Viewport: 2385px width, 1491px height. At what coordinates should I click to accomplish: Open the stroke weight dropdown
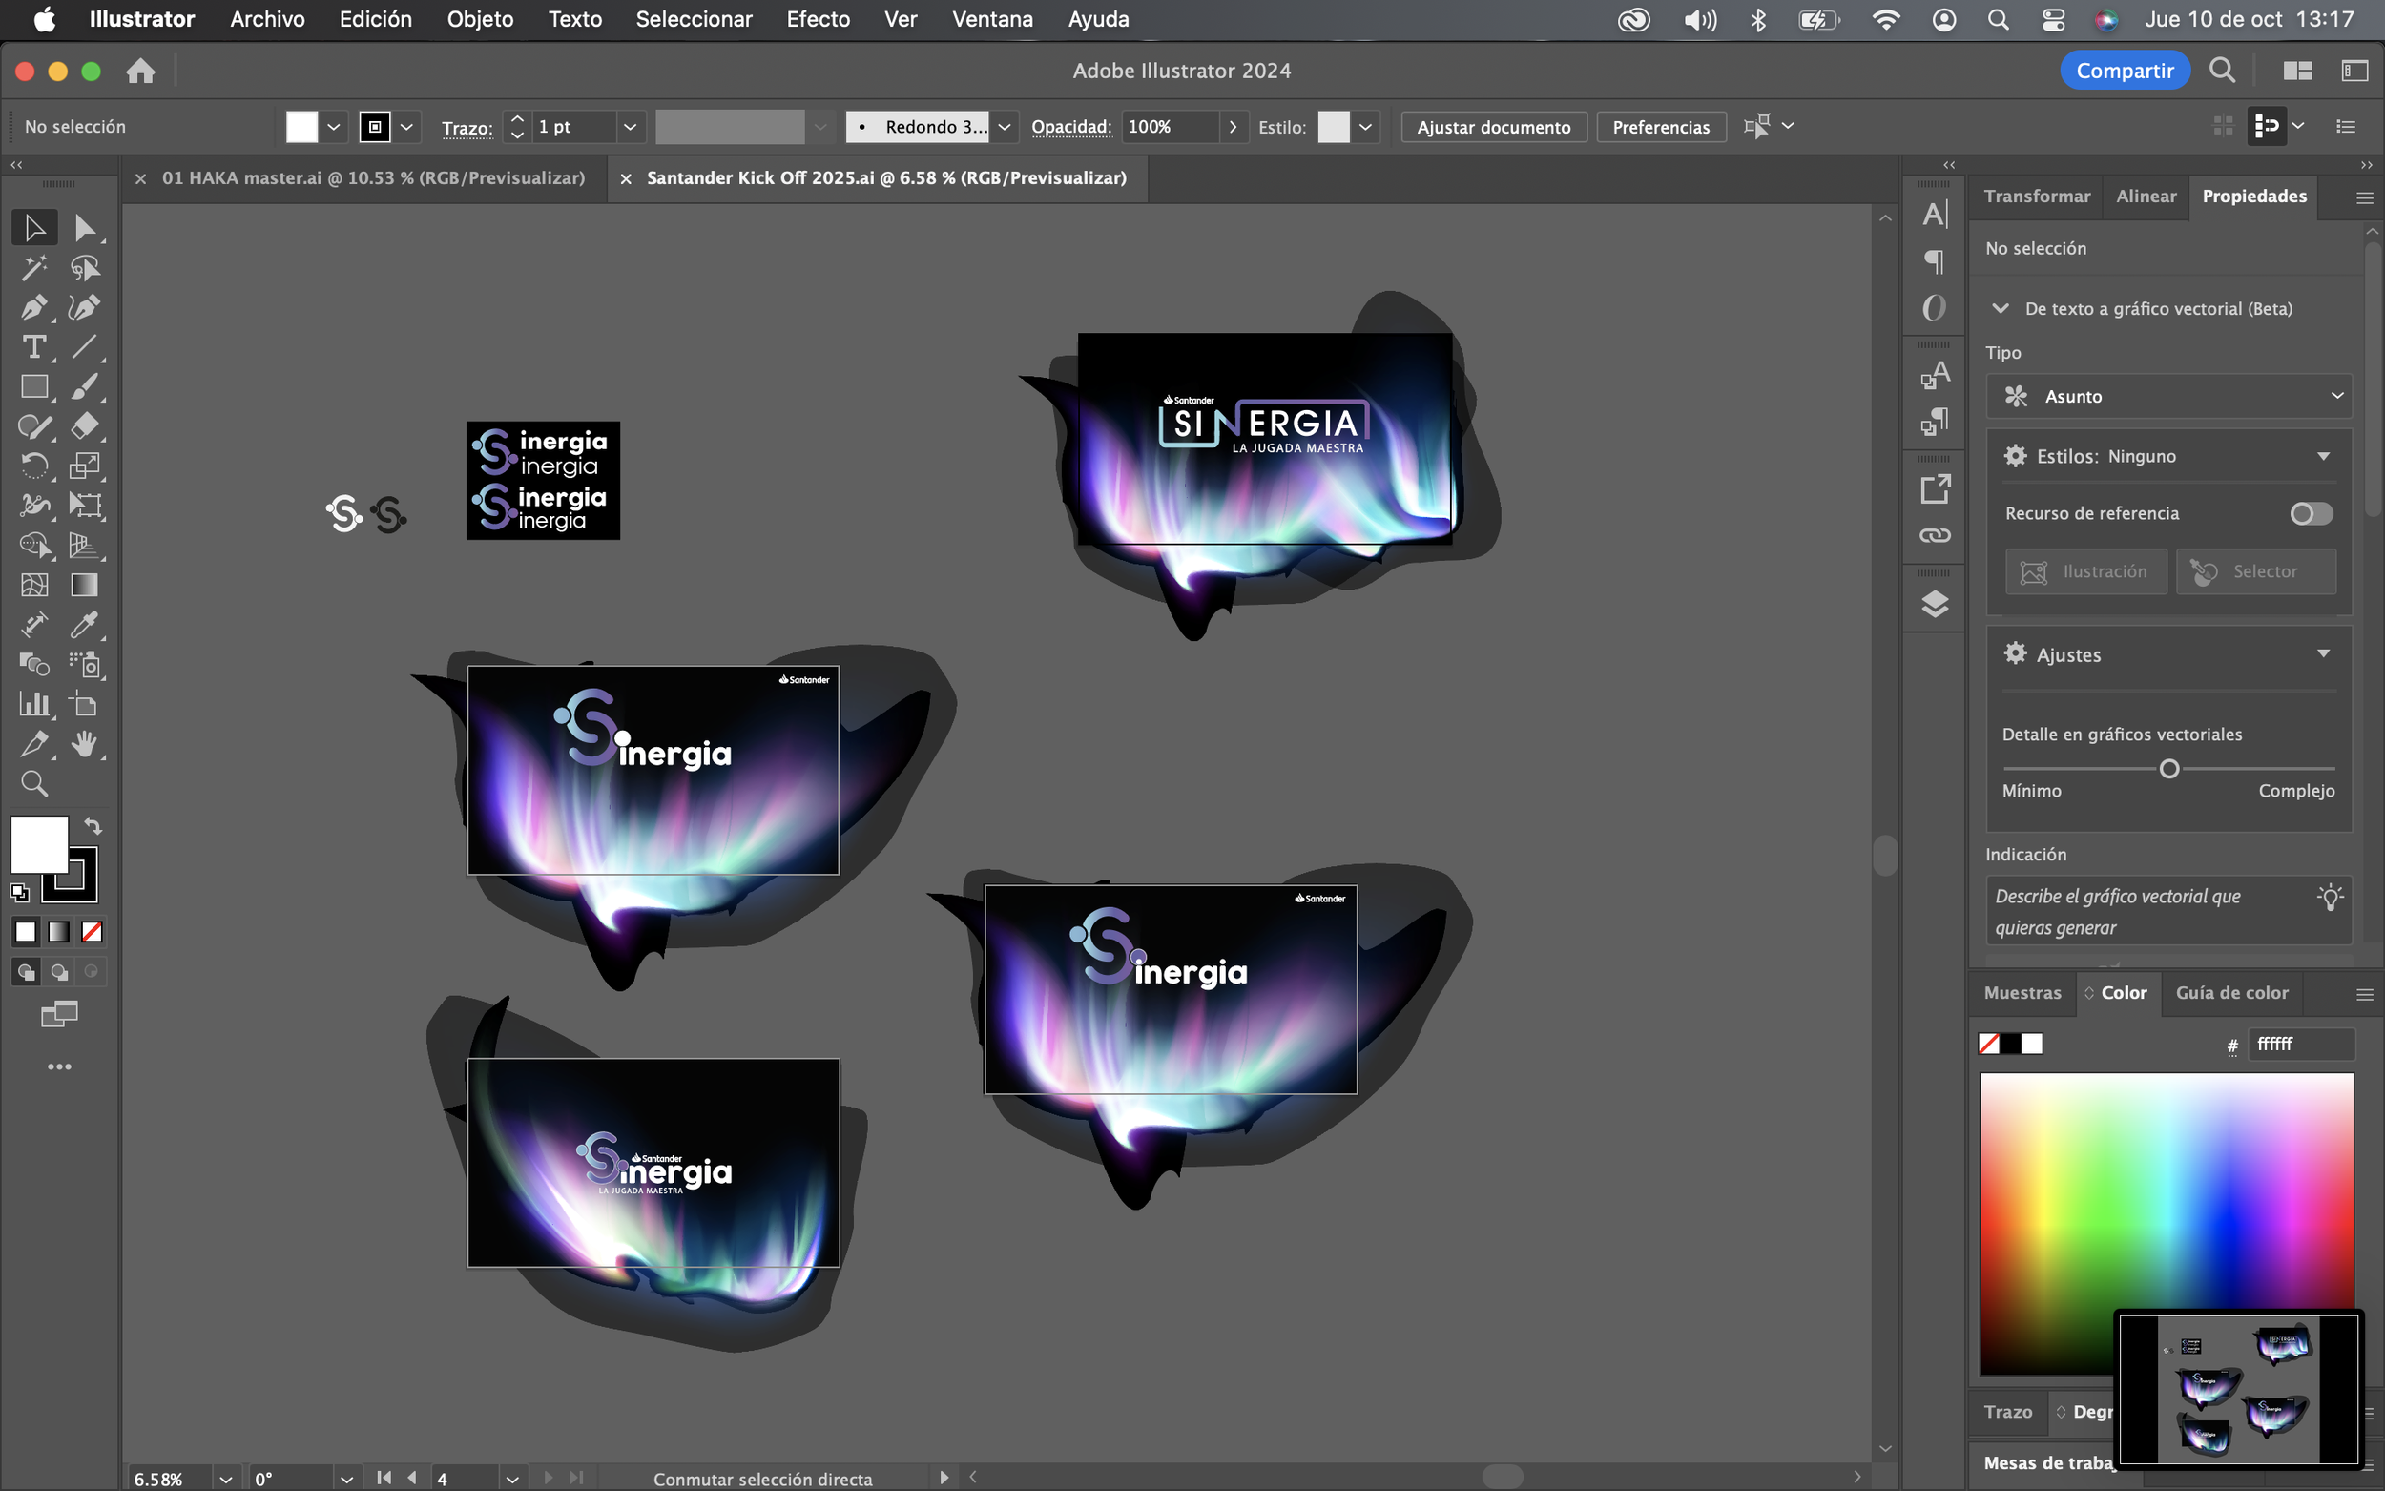[629, 126]
